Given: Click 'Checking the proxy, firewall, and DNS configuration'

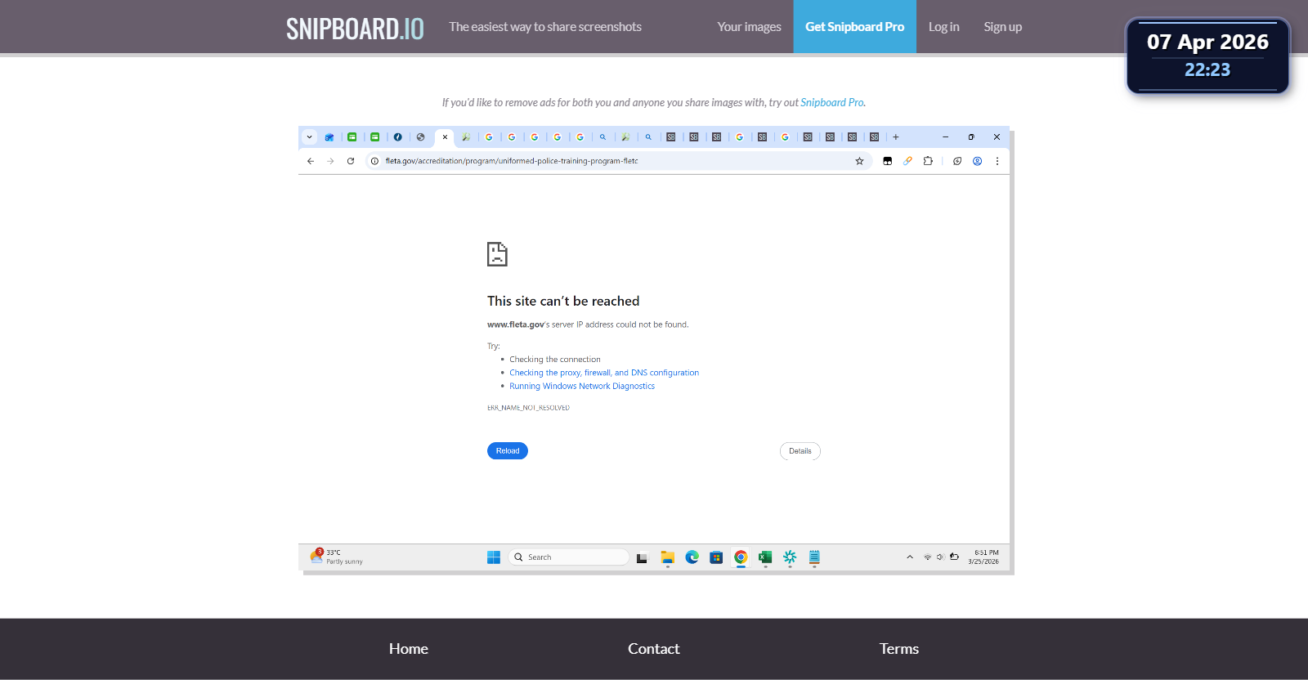Looking at the screenshot, I should point(604,373).
